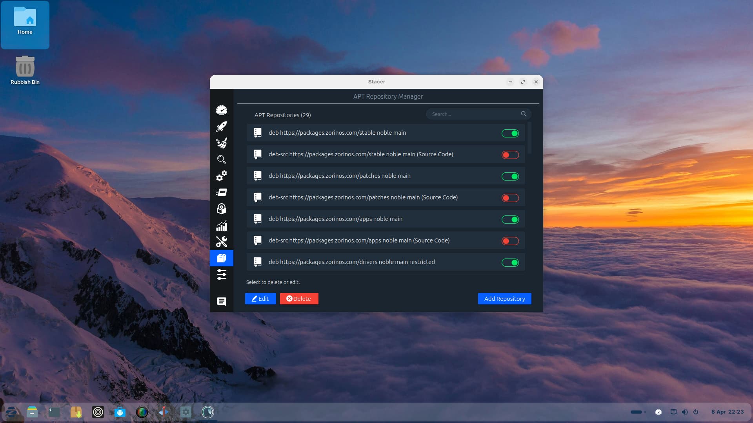Open the Search magnifier sidebar icon
Viewport: 753px width, 423px height.
click(x=222, y=159)
